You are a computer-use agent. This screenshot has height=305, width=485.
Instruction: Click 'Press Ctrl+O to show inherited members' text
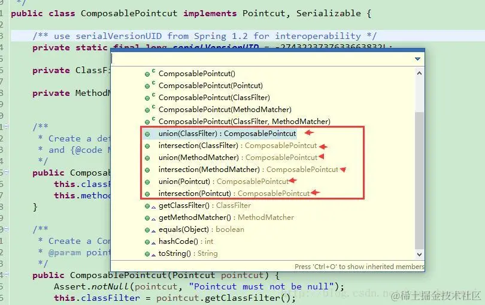[359, 267]
